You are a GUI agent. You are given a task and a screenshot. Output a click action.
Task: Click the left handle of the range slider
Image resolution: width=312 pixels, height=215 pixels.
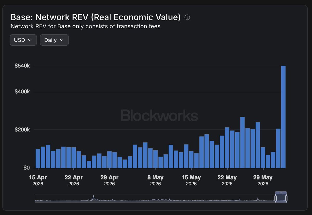(276, 198)
